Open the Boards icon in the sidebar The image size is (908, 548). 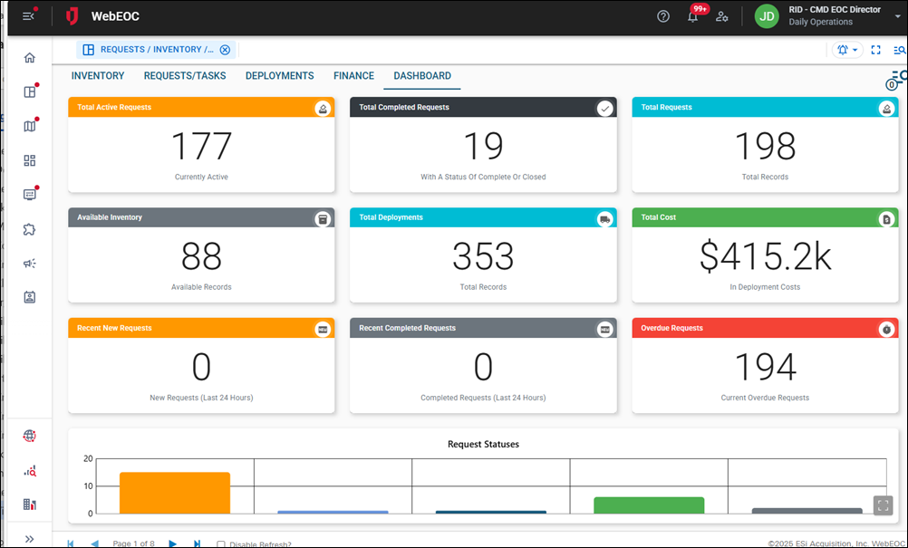pos(29,91)
